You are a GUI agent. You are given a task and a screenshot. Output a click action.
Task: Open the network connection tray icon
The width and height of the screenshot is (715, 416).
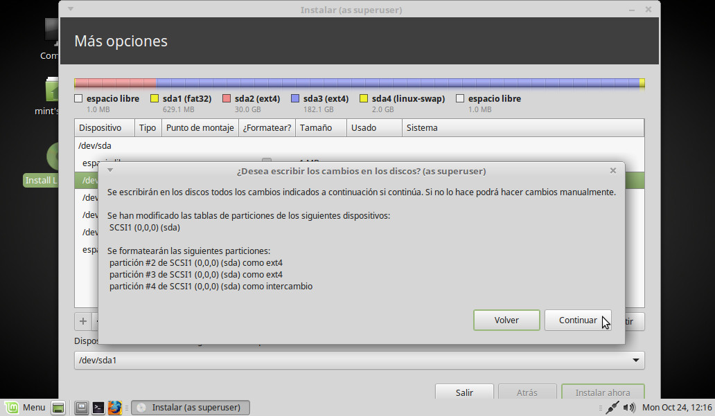pyautogui.click(x=612, y=408)
